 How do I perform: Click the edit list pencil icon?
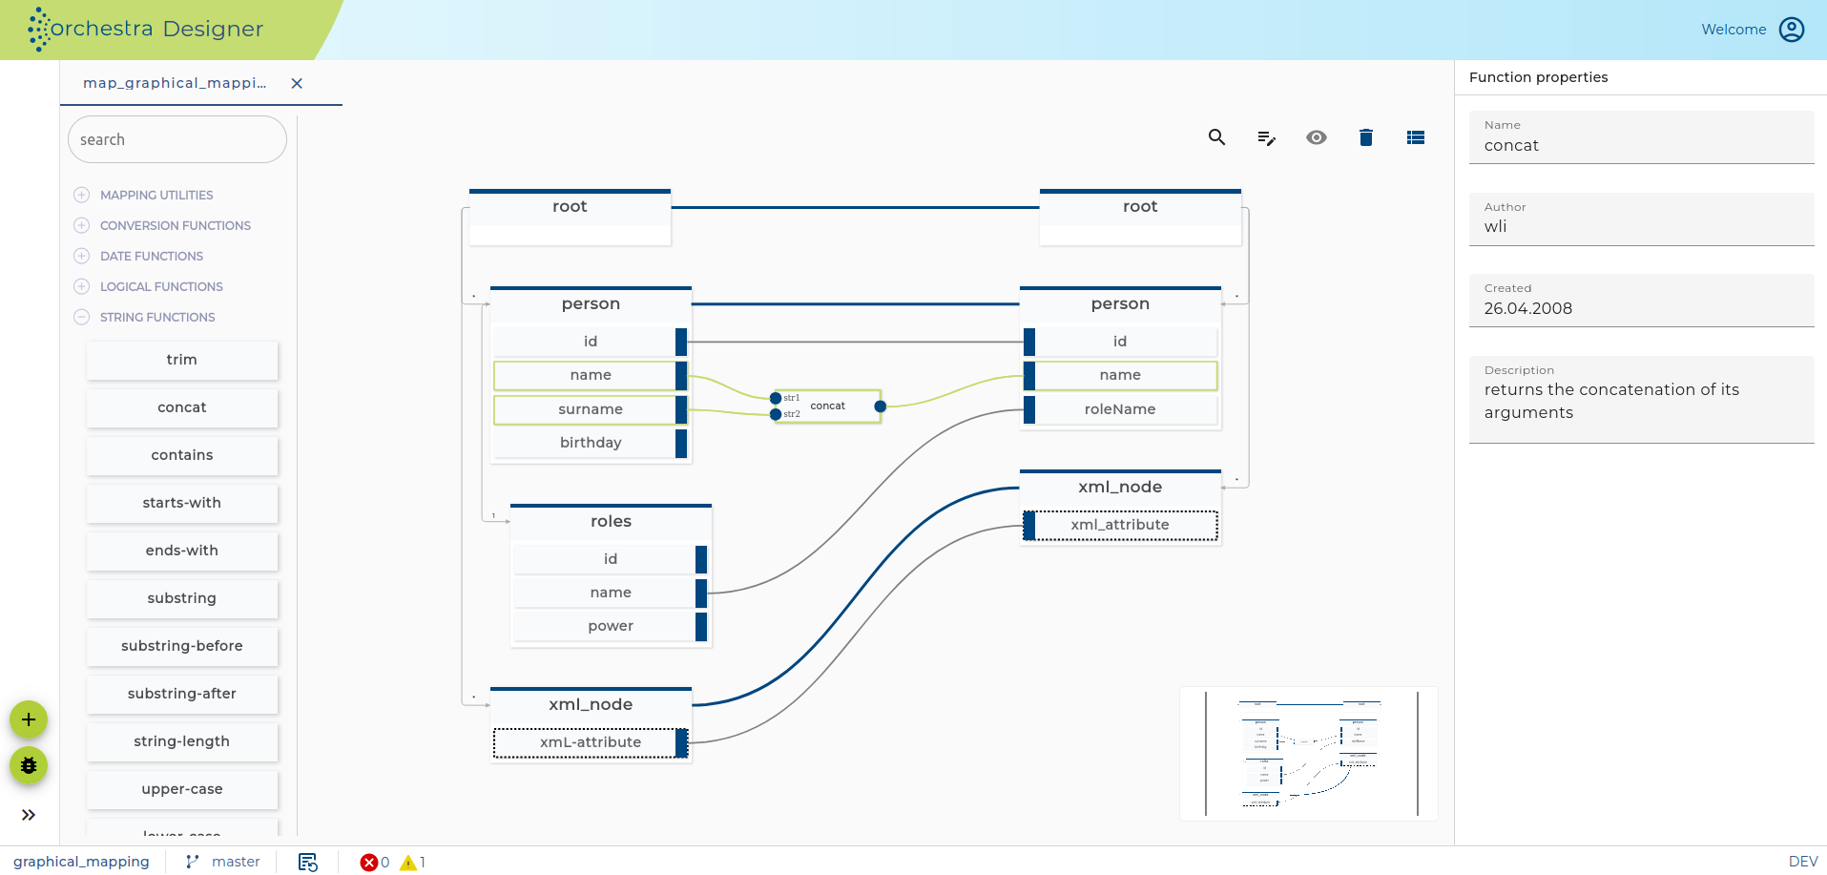coord(1266,138)
